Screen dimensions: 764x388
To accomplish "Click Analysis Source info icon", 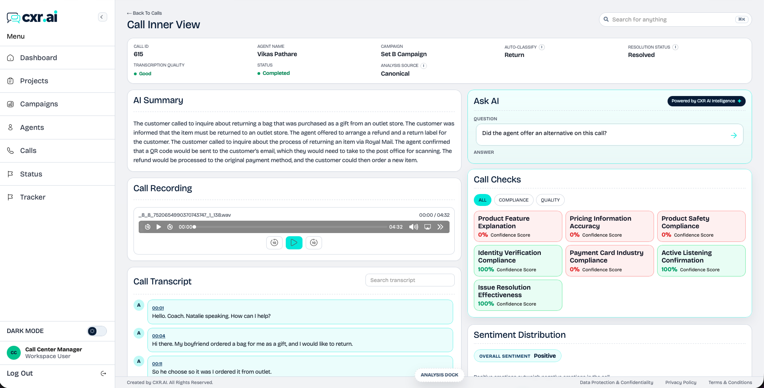I will coord(424,66).
